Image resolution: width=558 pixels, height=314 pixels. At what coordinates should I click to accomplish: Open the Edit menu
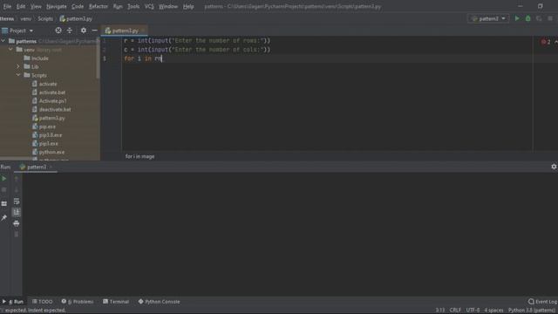pyautogui.click(x=21, y=6)
